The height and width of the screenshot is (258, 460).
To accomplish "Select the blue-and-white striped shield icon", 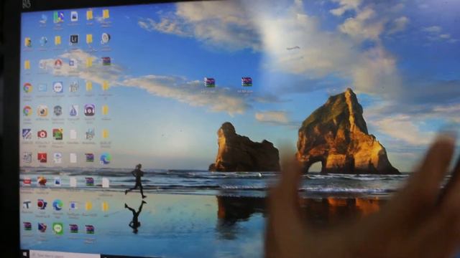I will (27, 134).
